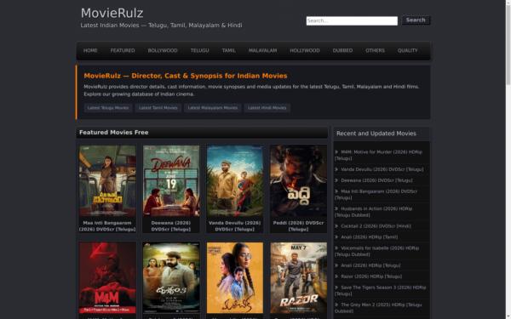Open Latest Tamil Movies tag
The image size is (511, 319).
158,108
